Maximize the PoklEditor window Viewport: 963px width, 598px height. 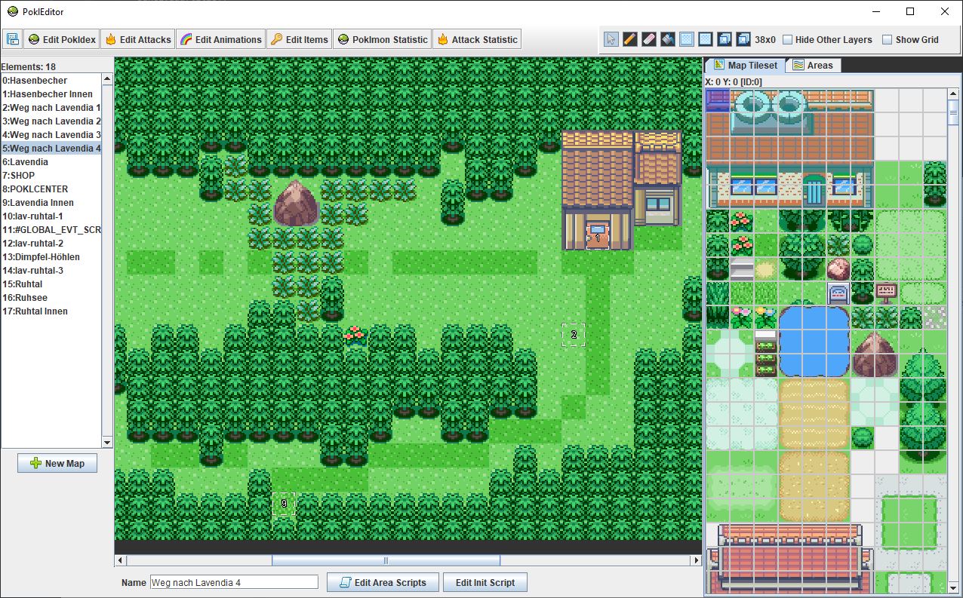(910, 11)
